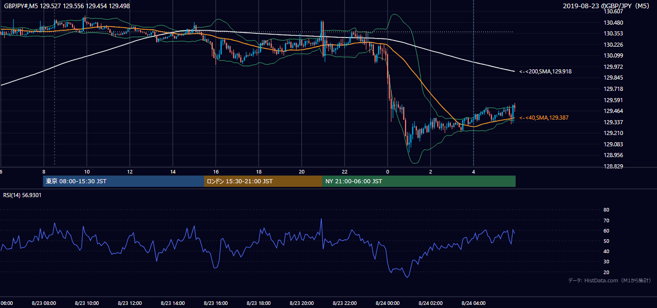Click the 130.226 price axis label
657x308 pixels.
[x=613, y=45]
